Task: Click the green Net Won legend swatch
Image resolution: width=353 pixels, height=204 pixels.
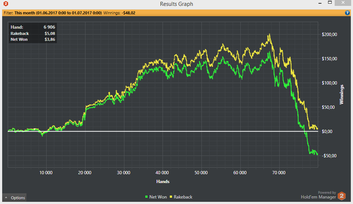Action: point(146,197)
